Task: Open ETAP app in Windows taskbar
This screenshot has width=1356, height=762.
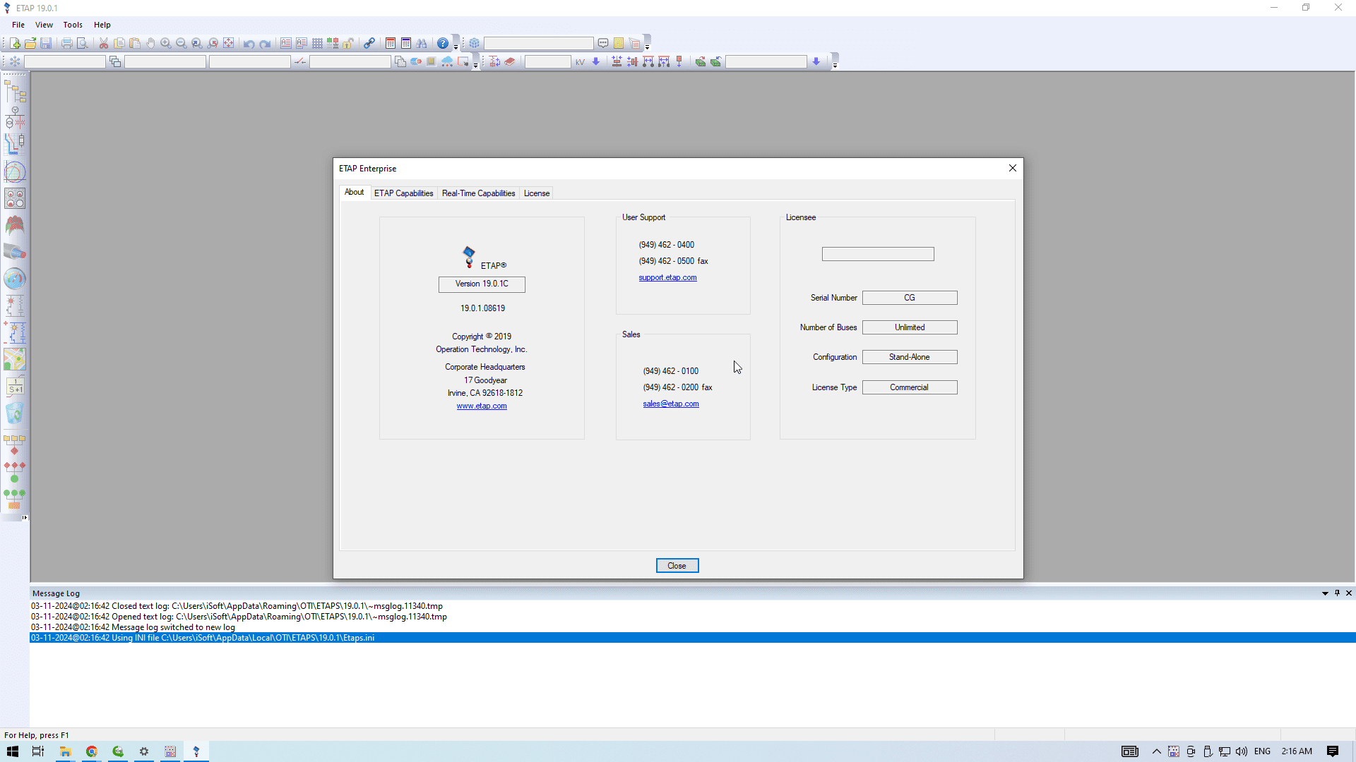Action: click(x=196, y=751)
